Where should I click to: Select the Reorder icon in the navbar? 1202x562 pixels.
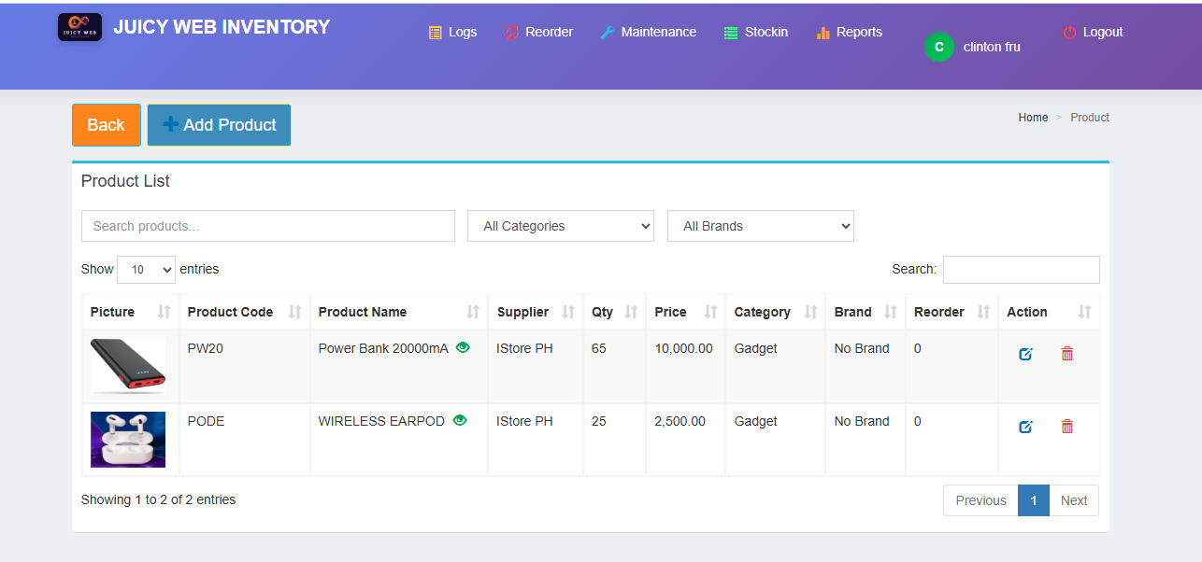pyautogui.click(x=511, y=32)
